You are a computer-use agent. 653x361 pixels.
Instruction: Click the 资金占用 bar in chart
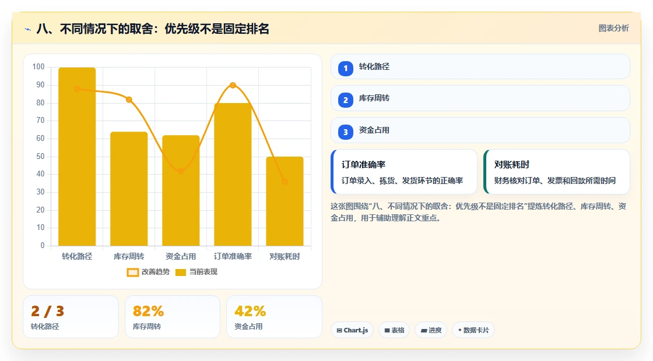pos(181,190)
